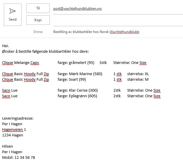Screen dimensions: 183x165
Task: Click 'Størrelse: One Size' on Caps row
Action: coord(130,63)
